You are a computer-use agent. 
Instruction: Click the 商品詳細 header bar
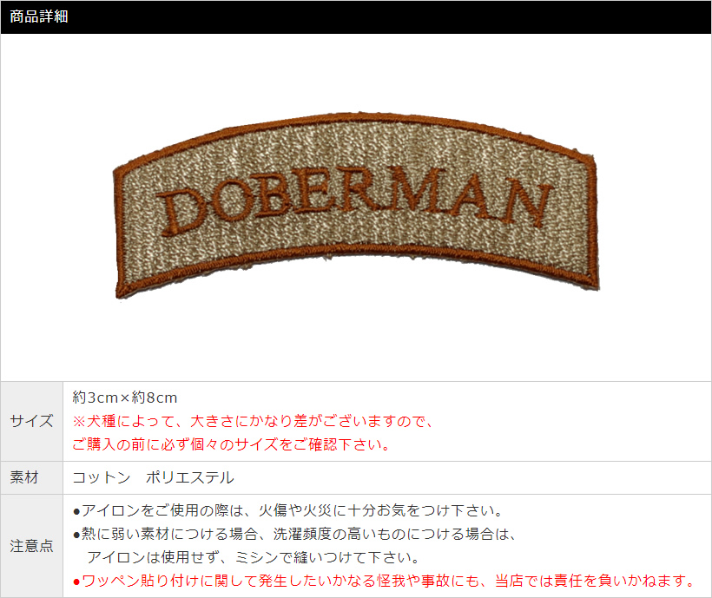coord(356,16)
